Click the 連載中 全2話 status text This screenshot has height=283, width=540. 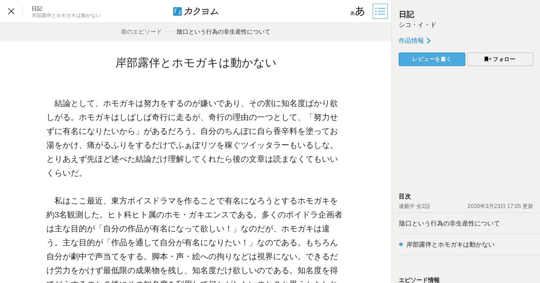pos(414,206)
